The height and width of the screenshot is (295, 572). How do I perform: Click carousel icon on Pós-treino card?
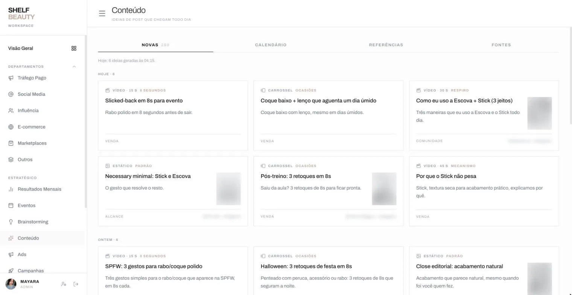(263, 166)
